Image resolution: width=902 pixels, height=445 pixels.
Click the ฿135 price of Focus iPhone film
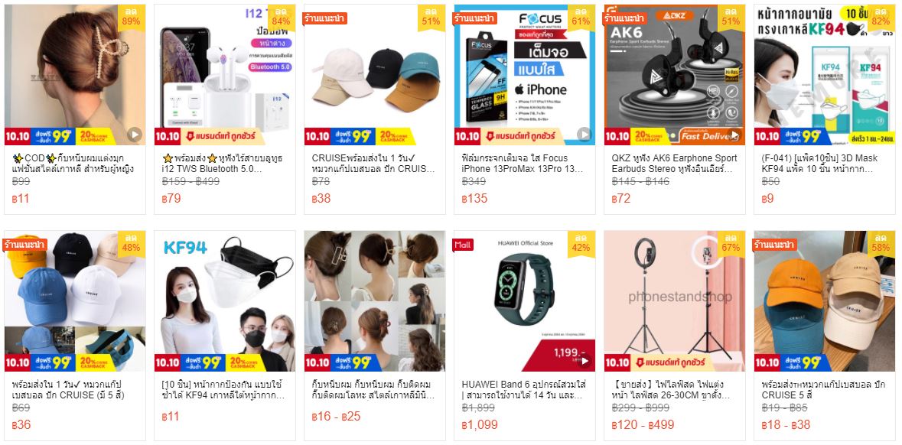coord(474,198)
